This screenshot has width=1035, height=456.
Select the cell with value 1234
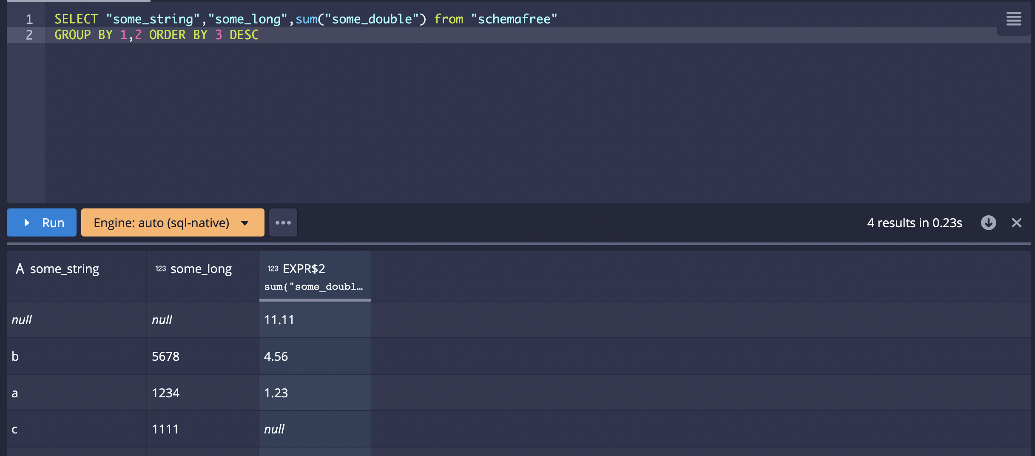[203, 393]
